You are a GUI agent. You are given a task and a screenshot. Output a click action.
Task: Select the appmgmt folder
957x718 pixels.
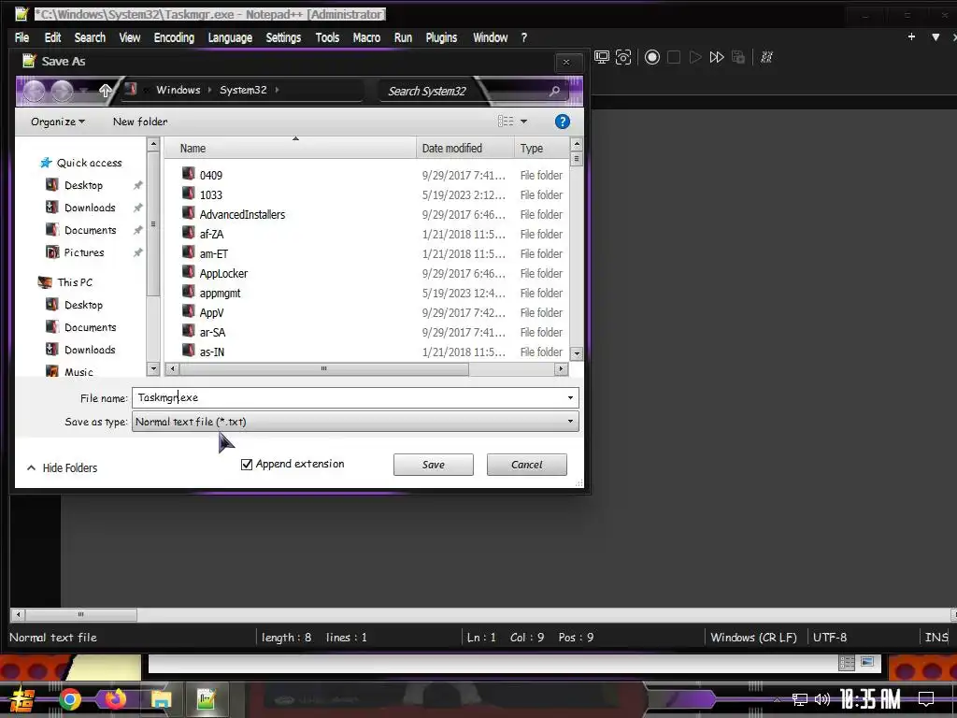(220, 293)
